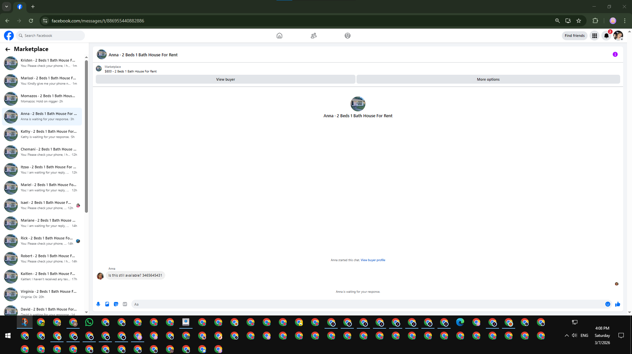Open Itzaa's conversation
The height and width of the screenshot is (354, 632).
point(42,170)
